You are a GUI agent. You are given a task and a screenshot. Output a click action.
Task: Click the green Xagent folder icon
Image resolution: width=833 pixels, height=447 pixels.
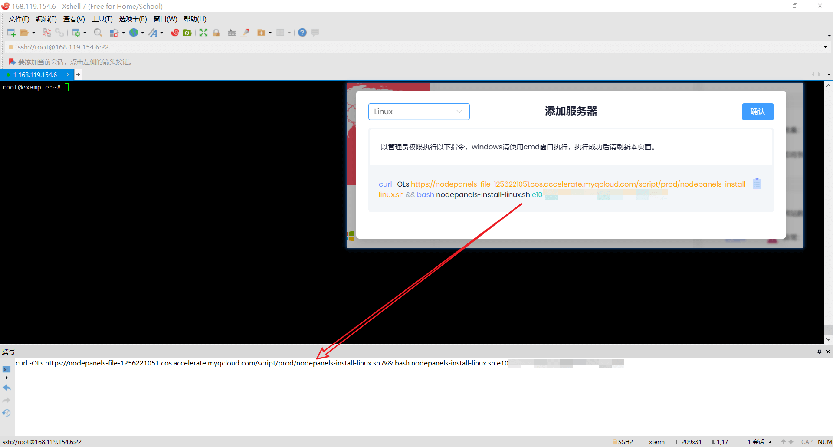tap(187, 33)
